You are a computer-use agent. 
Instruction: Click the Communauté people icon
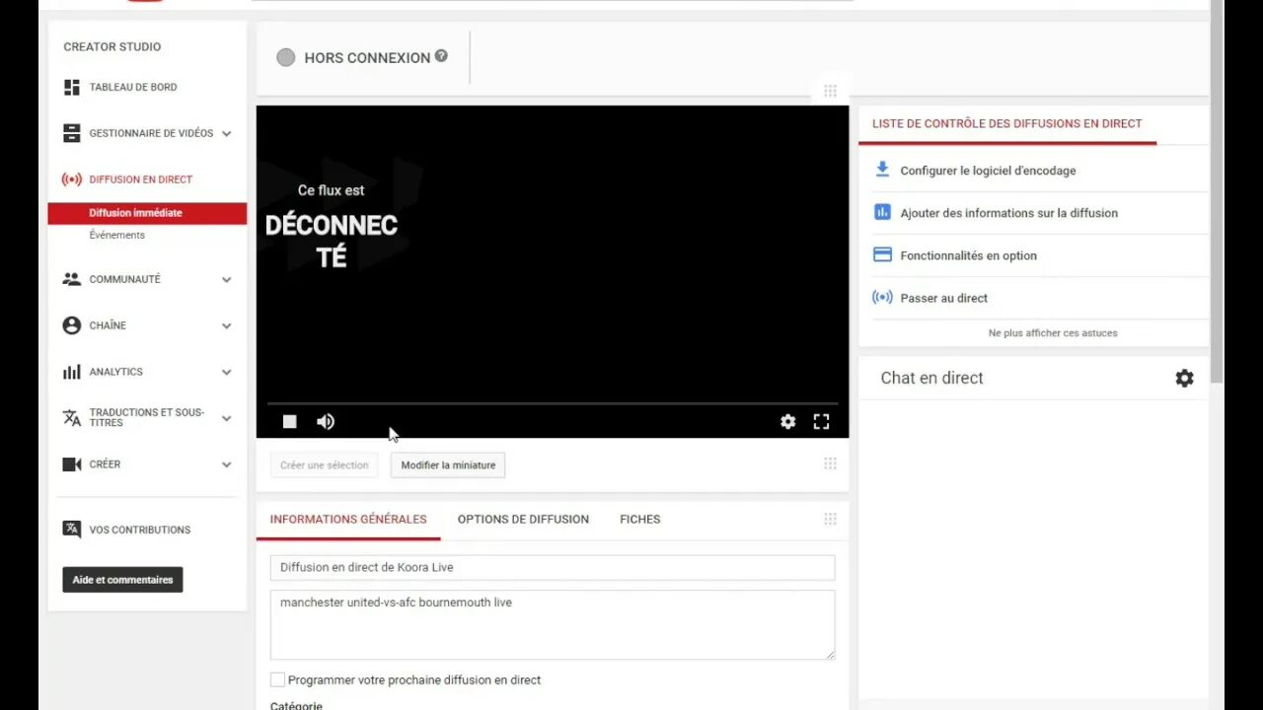[x=72, y=279]
